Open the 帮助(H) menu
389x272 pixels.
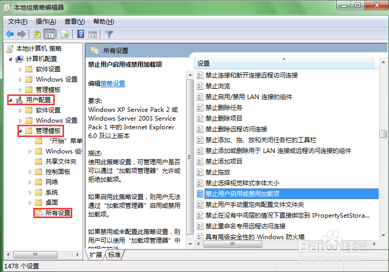[x=104, y=22]
